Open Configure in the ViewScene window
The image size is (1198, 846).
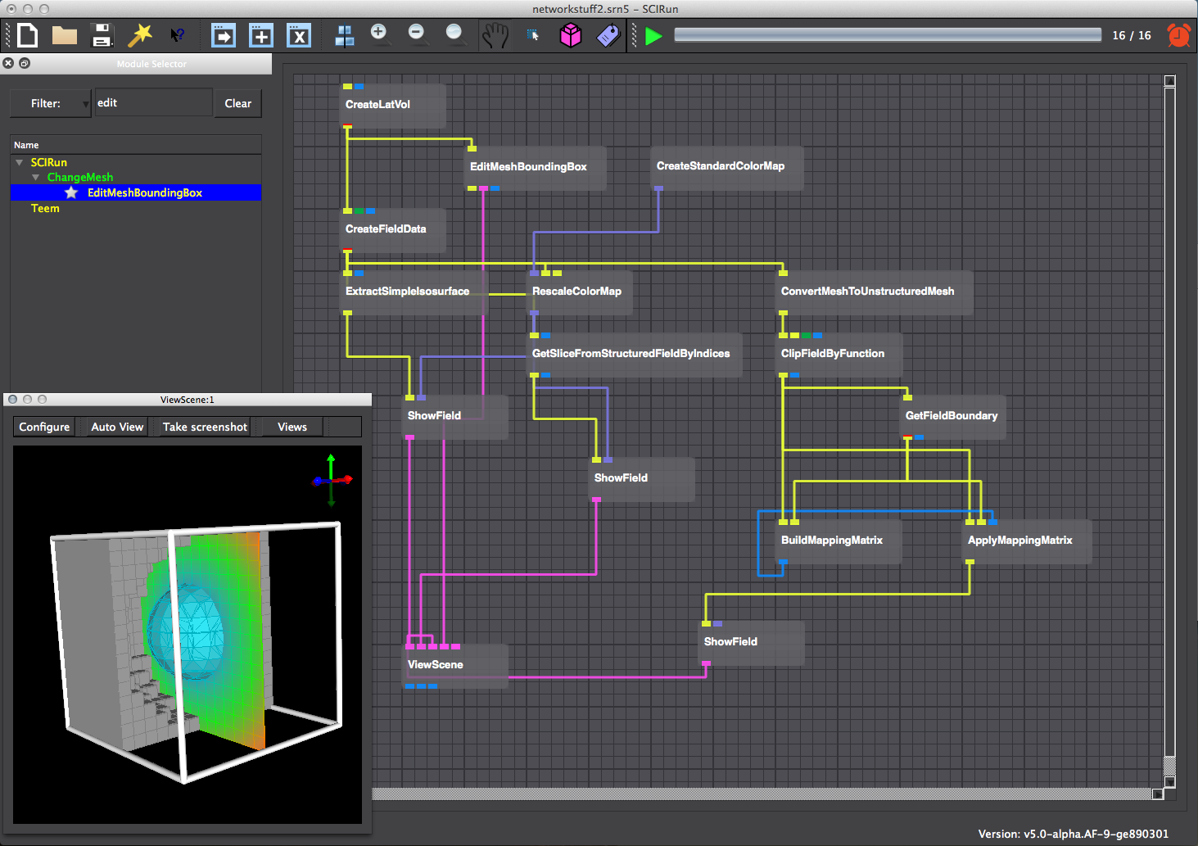click(x=44, y=427)
